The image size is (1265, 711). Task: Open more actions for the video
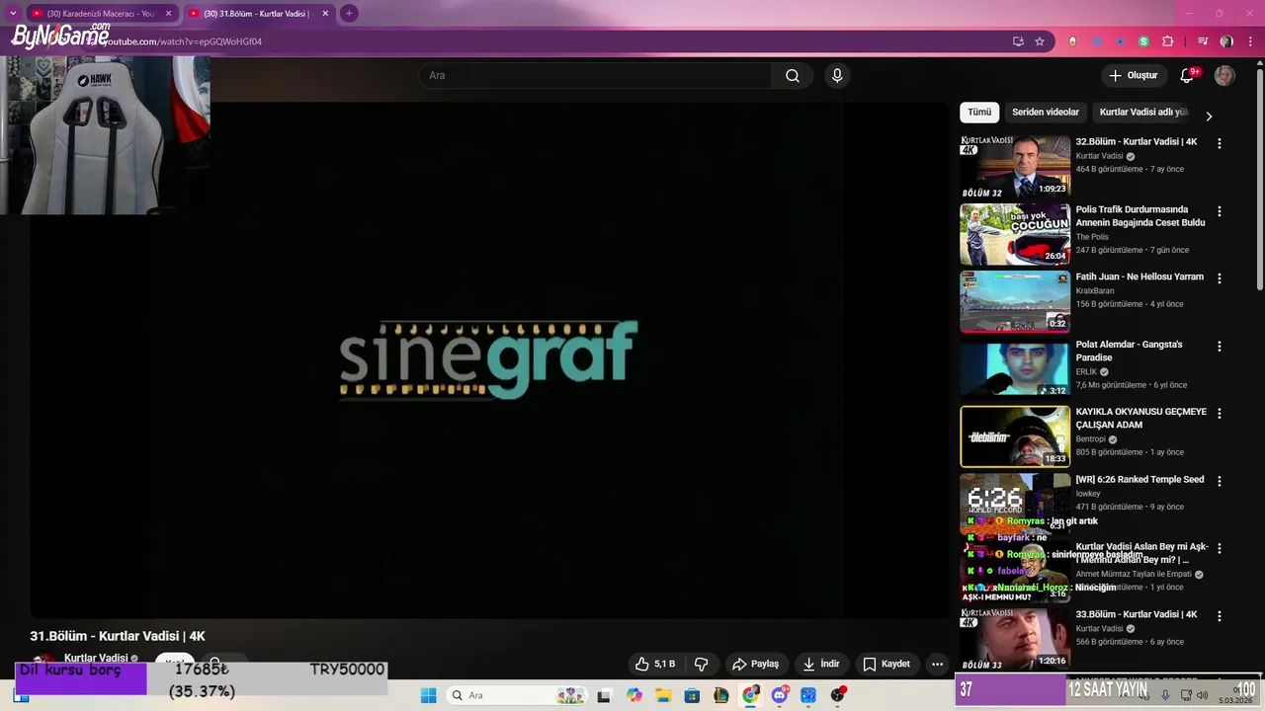pyautogui.click(x=937, y=665)
